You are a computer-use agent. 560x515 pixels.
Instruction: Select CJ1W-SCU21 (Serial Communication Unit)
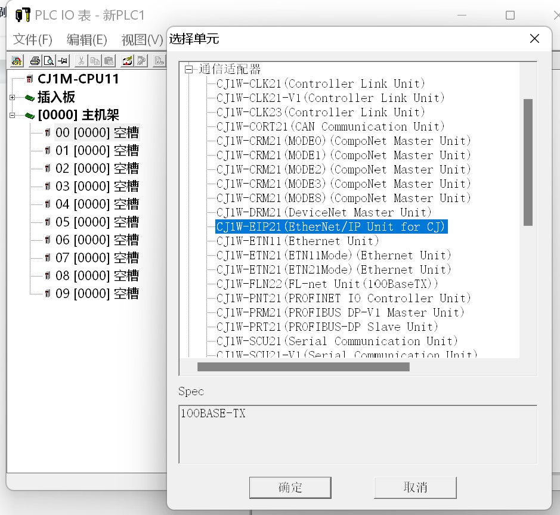click(x=337, y=341)
